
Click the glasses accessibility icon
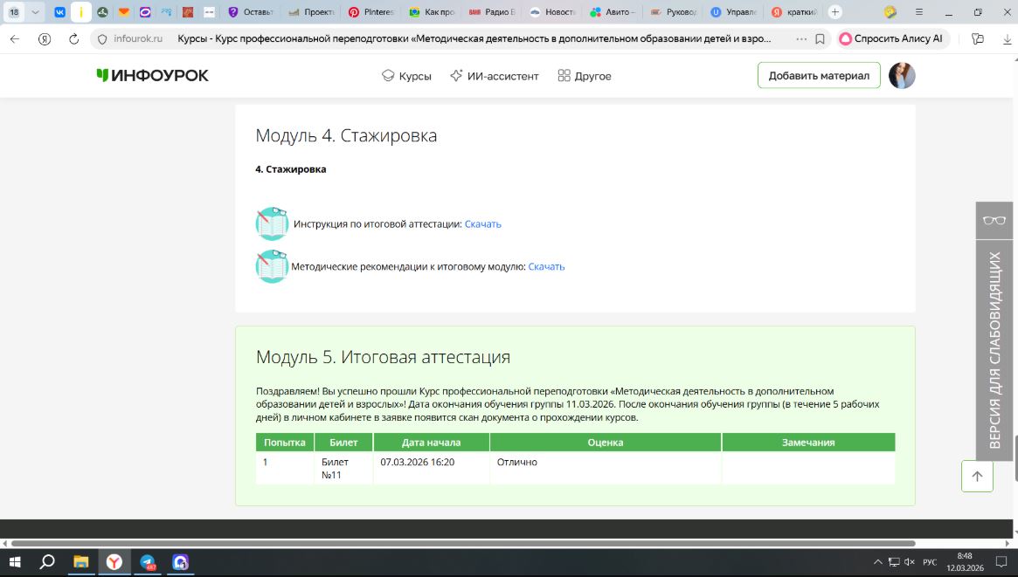pos(994,220)
